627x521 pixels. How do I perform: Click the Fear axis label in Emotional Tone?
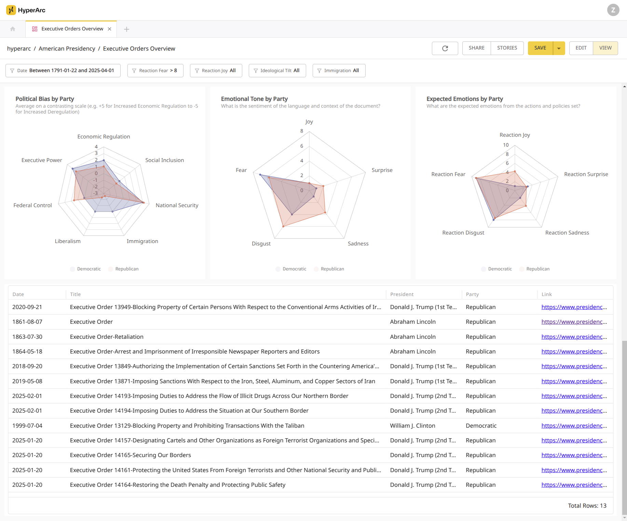point(241,170)
